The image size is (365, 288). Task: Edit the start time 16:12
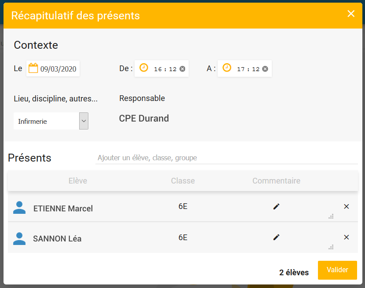pyautogui.click(x=165, y=69)
